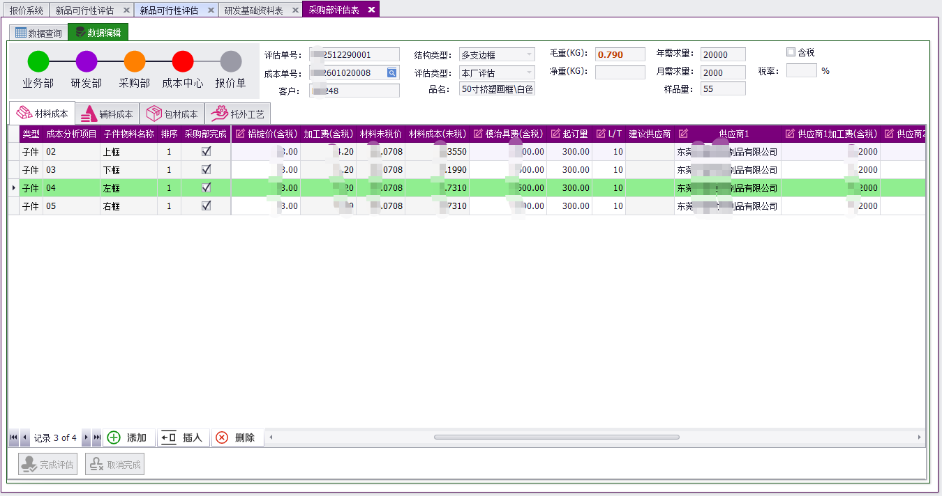Click the 客户 input field
This screenshot has width=942, height=496.
(354, 91)
